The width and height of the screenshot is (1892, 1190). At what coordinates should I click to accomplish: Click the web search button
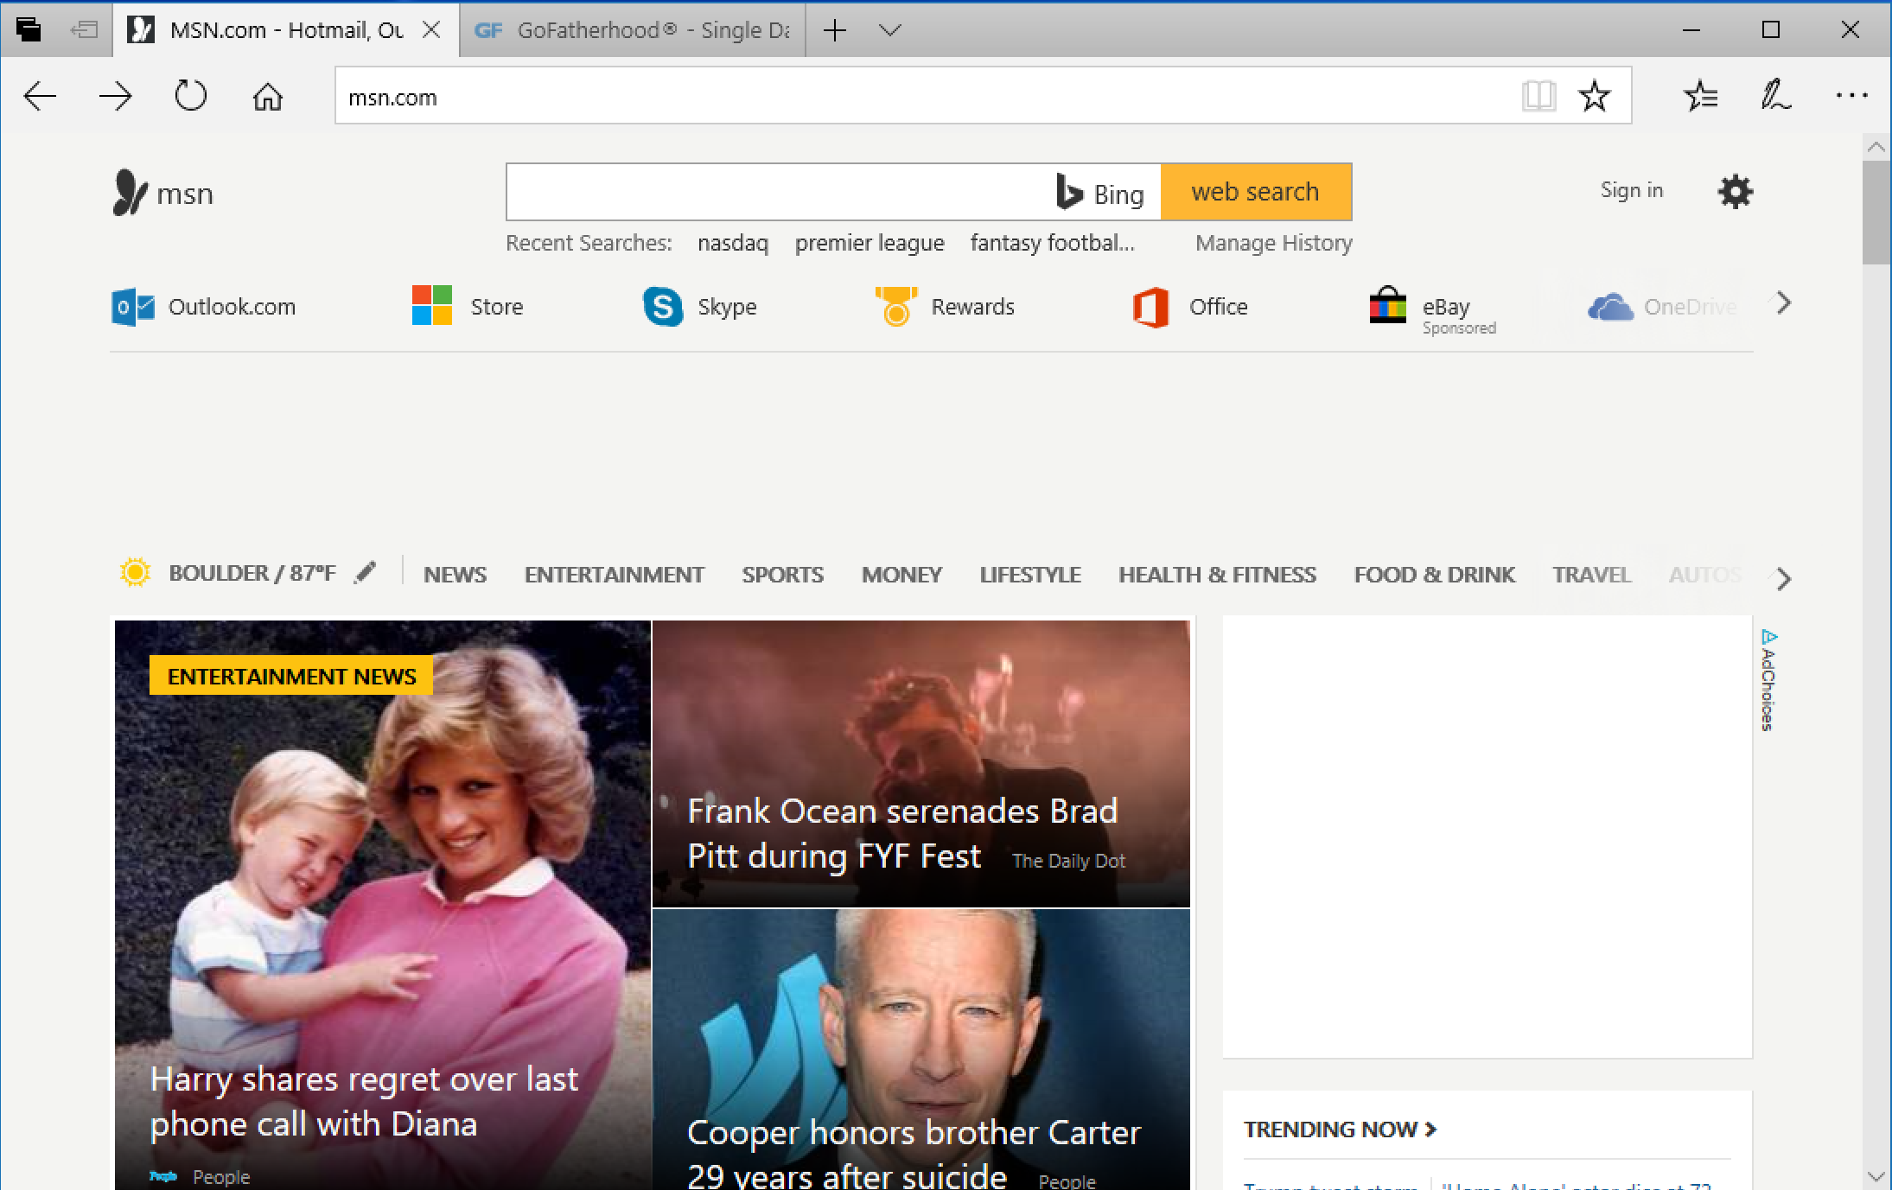(x=1255, y=192)
